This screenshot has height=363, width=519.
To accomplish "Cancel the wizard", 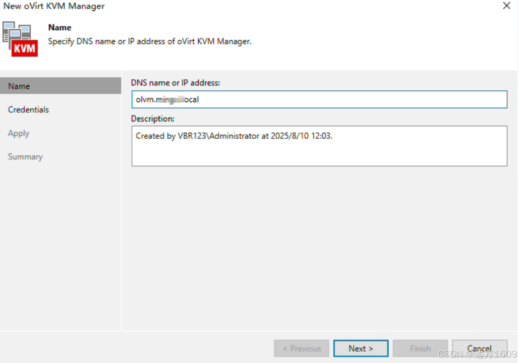I will (x=480, y=349).
